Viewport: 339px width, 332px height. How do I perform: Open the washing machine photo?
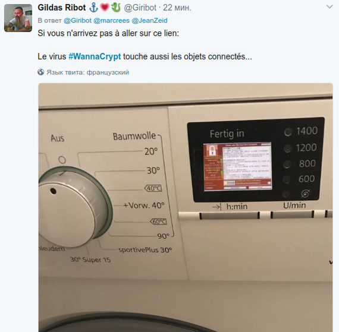click(x=186, y=207)
